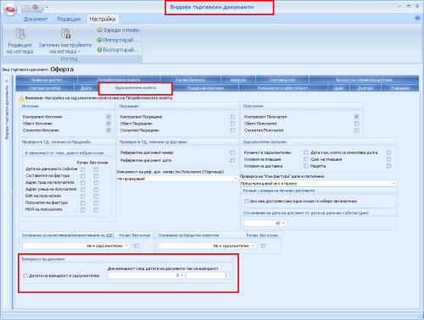
Task: Switch to the Списъци за избор tab
Action: tap(45, 88)
